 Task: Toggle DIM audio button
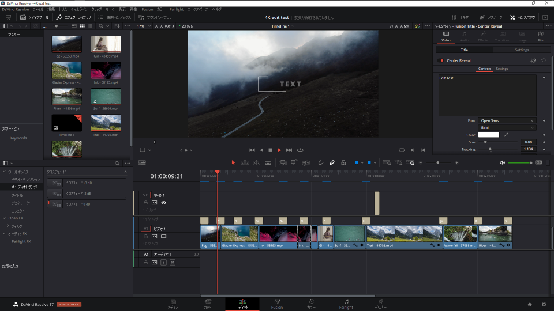tap(538, 162)
